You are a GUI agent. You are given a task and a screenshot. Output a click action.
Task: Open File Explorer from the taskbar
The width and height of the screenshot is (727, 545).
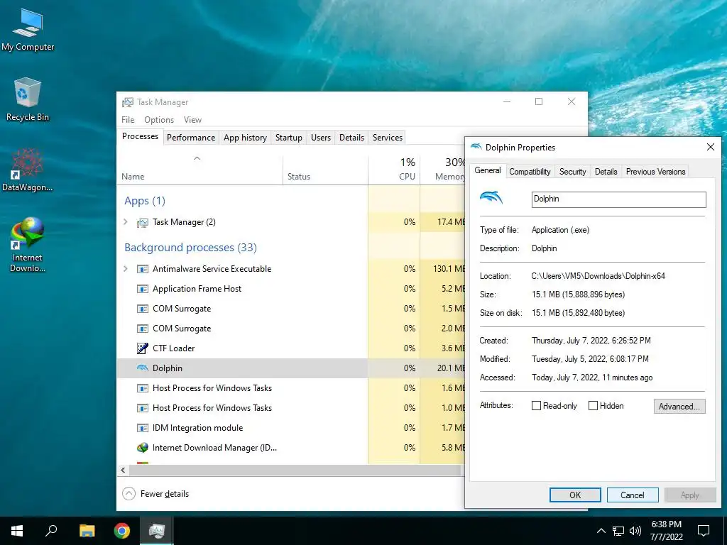coord(87,531)
